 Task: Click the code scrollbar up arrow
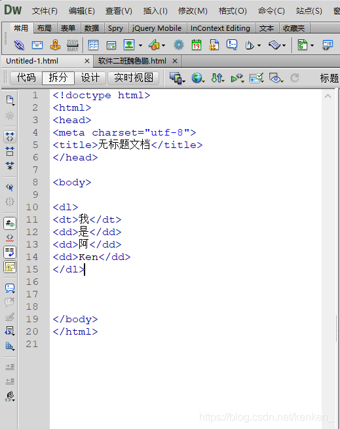[x=328, y=96]
